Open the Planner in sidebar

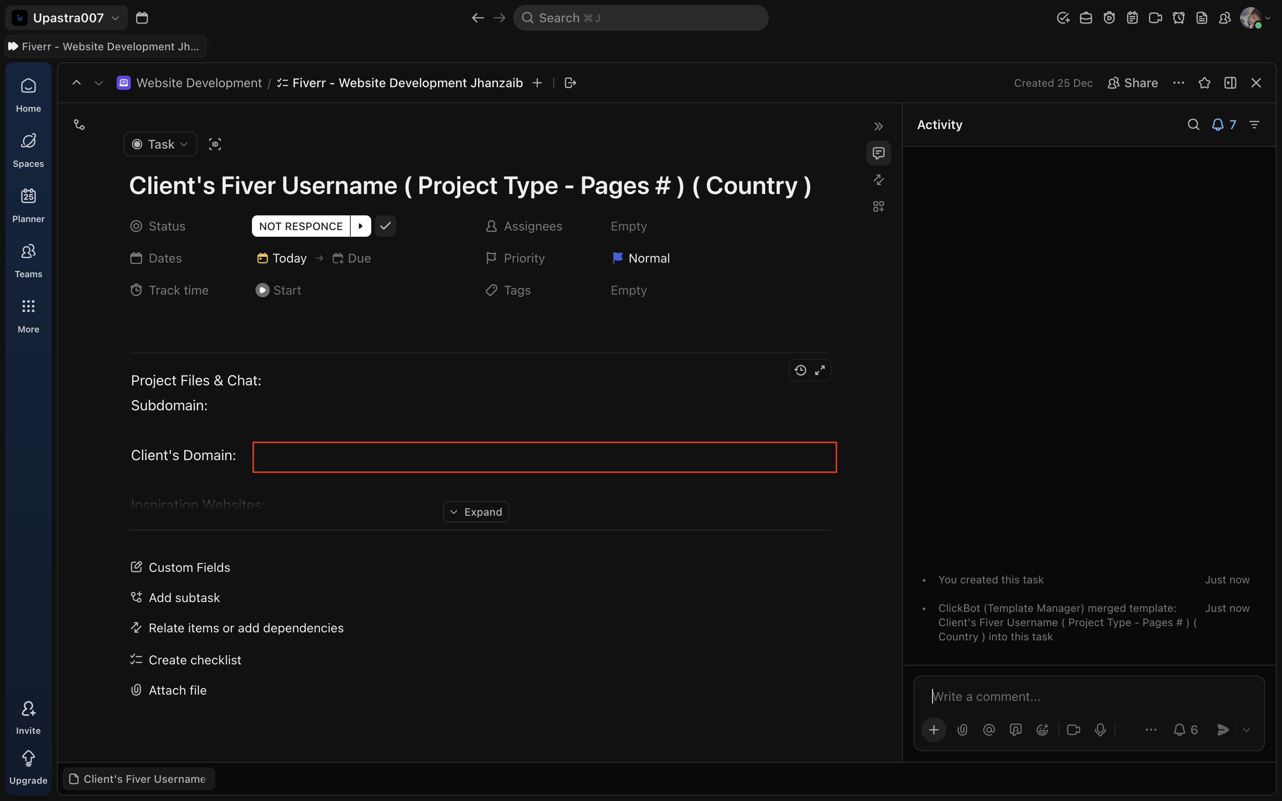coord(28,205)
